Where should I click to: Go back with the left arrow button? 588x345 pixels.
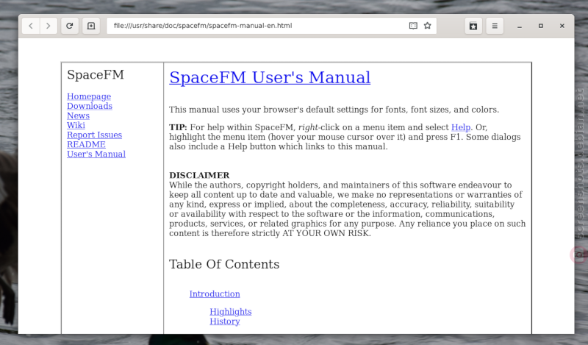(x=31, y=26)
